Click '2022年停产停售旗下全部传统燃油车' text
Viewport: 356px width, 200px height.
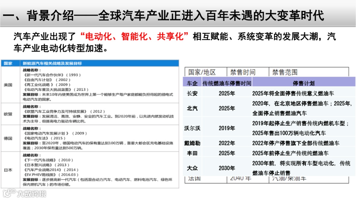click(296, 143)
